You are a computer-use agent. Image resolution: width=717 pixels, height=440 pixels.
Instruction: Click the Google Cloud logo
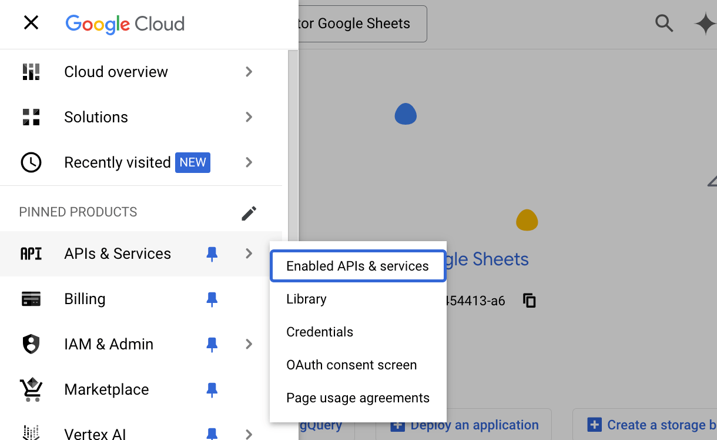click(x=125, y=24)
